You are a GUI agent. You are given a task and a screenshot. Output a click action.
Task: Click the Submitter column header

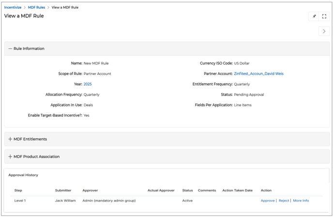click(63, 190)
